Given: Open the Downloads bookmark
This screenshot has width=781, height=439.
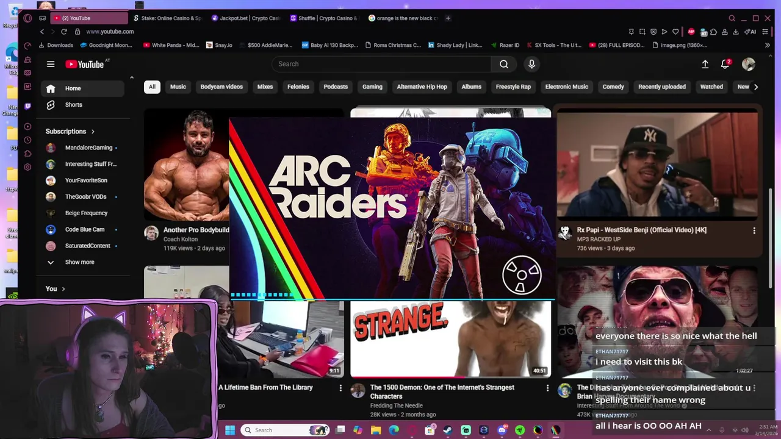Looking at the screenshot, I should click(x=56, y=45).
